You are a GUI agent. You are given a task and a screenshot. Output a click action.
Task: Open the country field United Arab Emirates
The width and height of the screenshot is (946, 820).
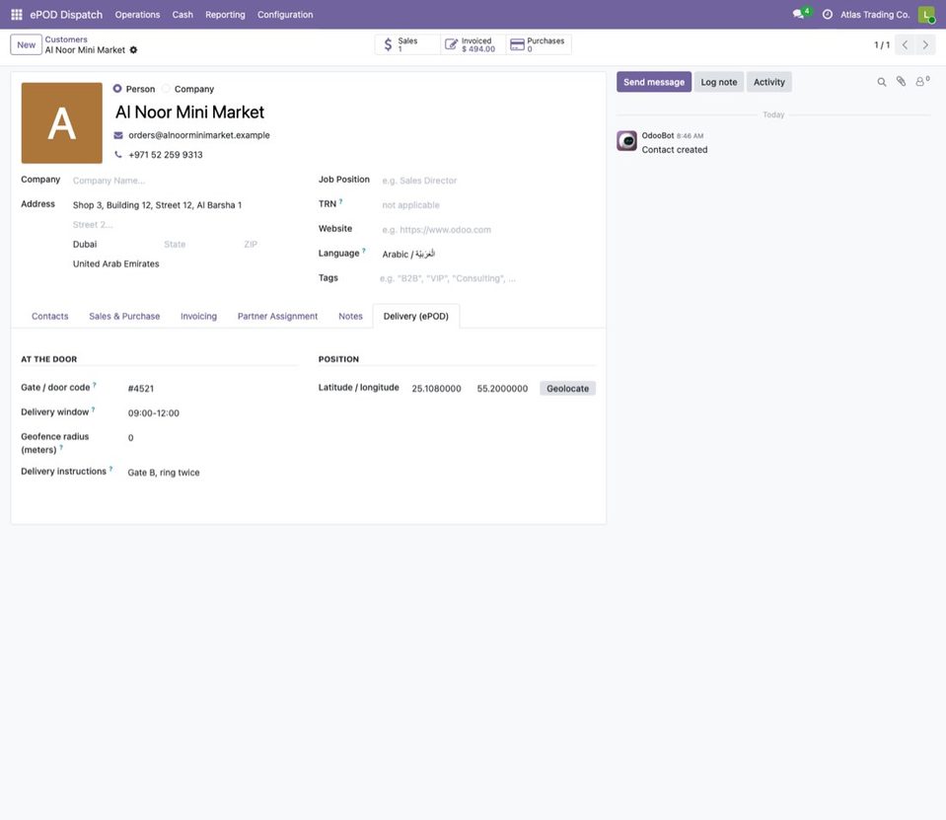point(184,263)
